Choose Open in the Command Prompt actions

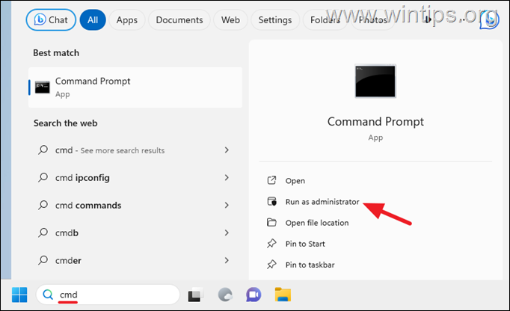coord(295,181)
